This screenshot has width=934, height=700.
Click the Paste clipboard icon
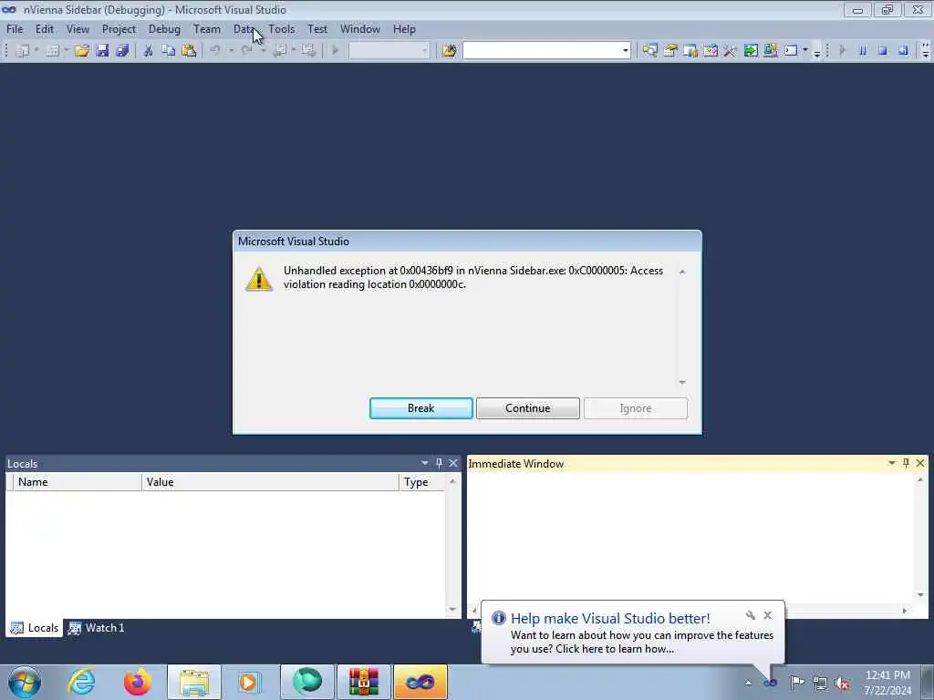189,51
